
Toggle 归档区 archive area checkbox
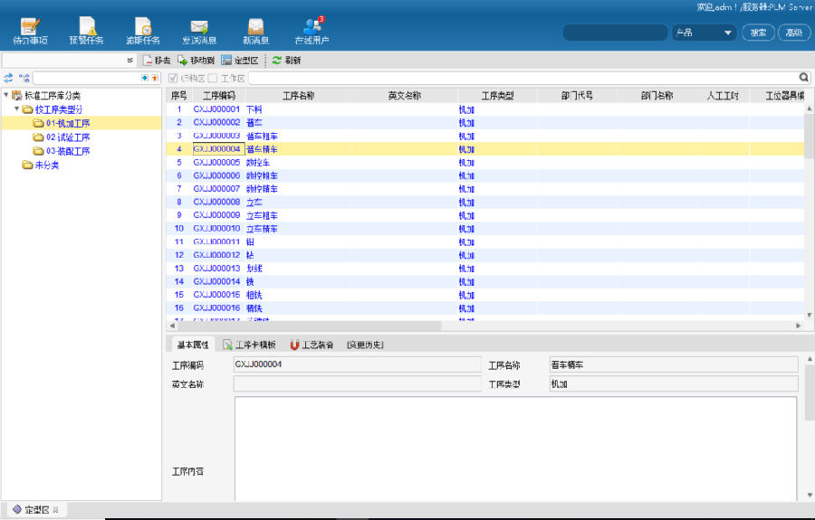174,79
